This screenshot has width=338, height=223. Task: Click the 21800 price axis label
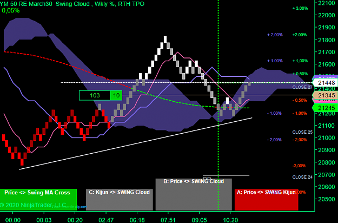click(x=326, y=40)
